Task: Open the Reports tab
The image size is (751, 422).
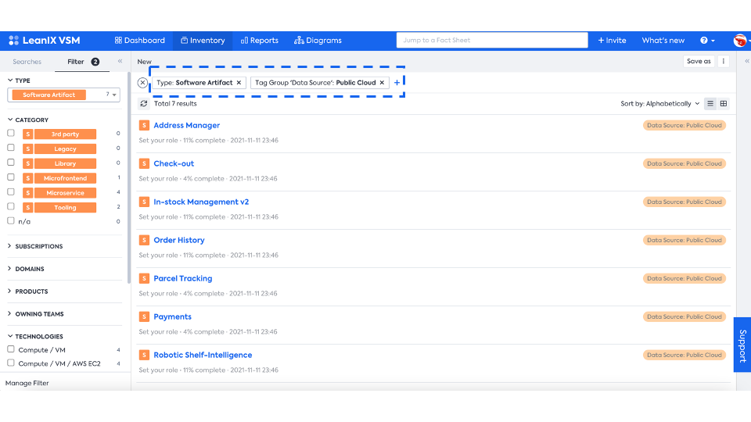Action: coord(259,41)
